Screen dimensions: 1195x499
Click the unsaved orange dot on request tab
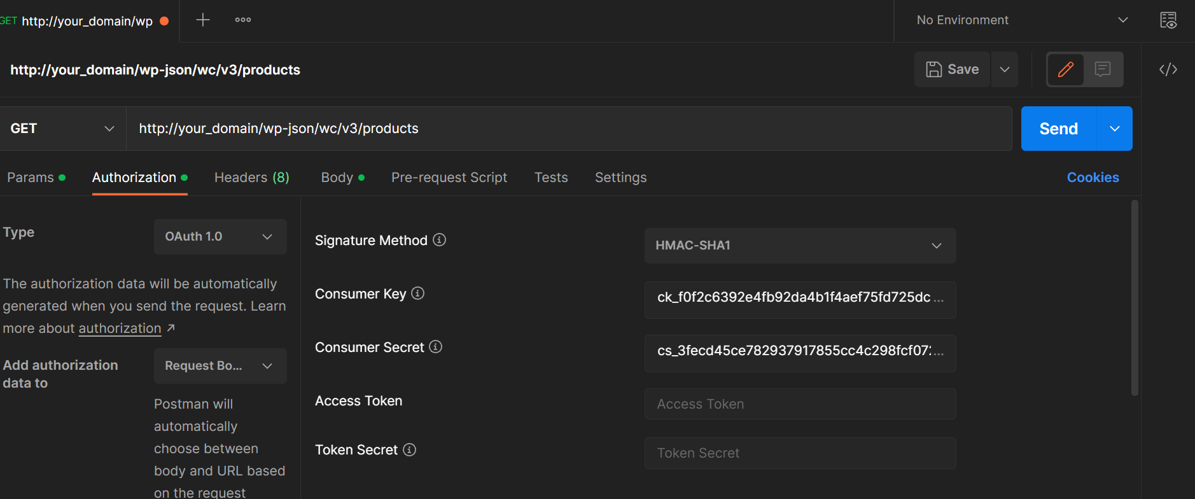164,21
